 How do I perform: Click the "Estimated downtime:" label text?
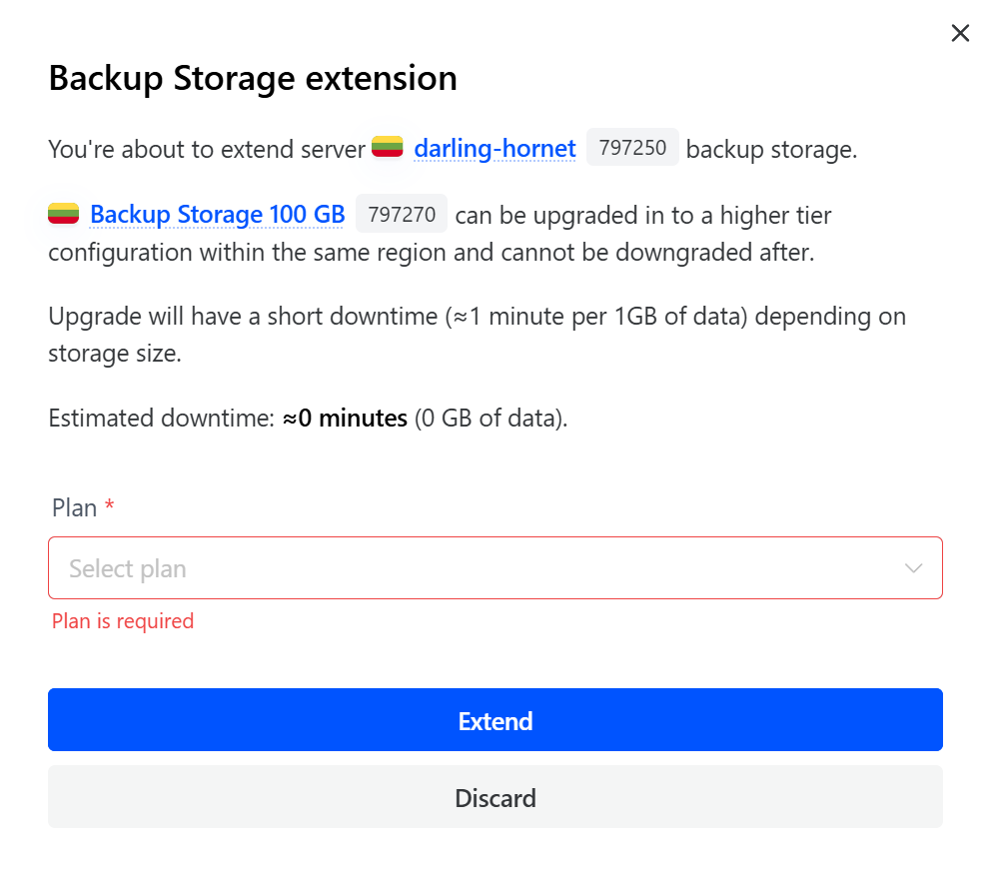click(x=161, y=419)
